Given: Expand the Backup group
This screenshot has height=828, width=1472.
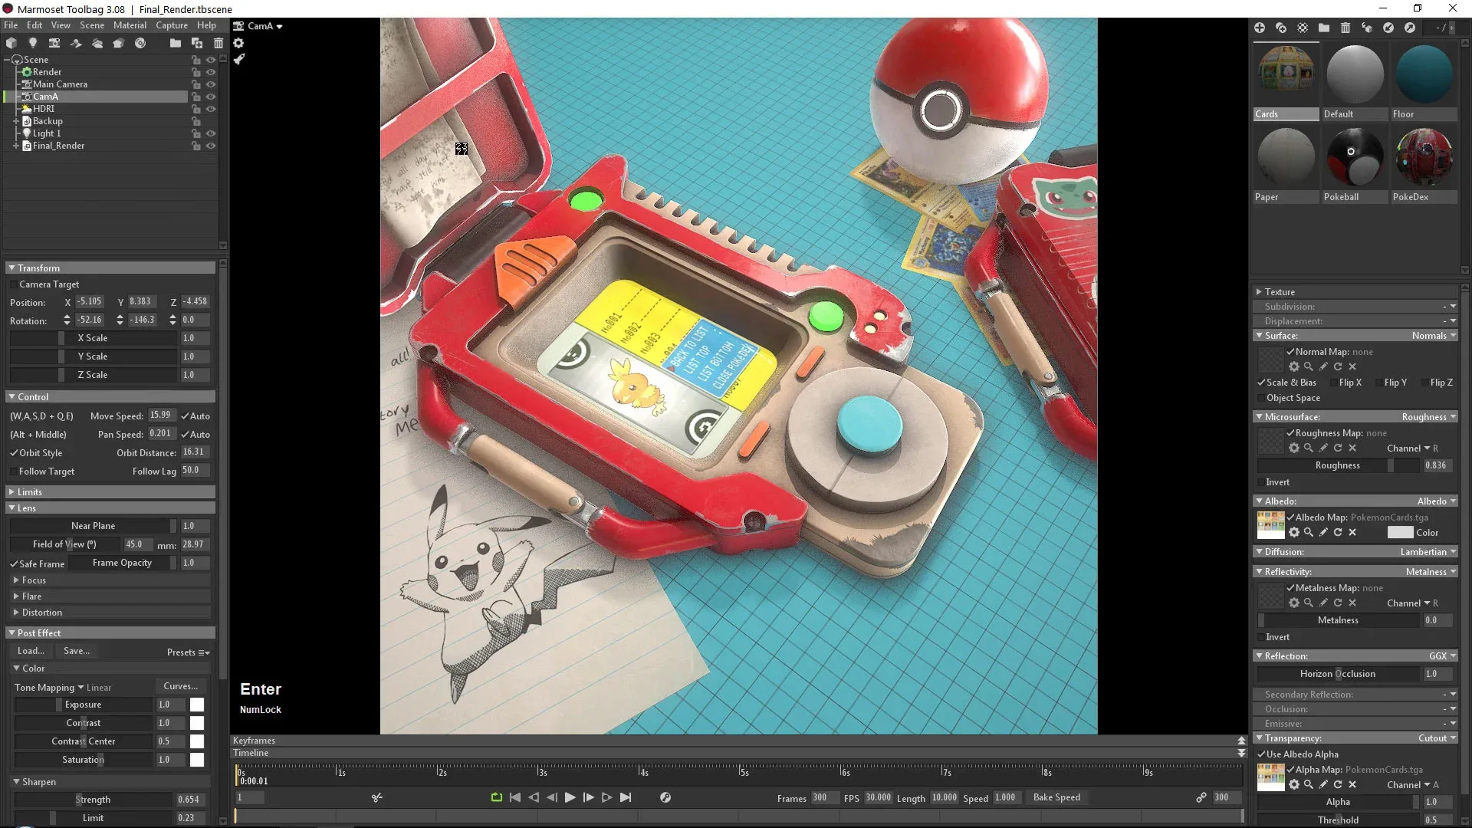Looking at the screenshot, I should point(15,121).
